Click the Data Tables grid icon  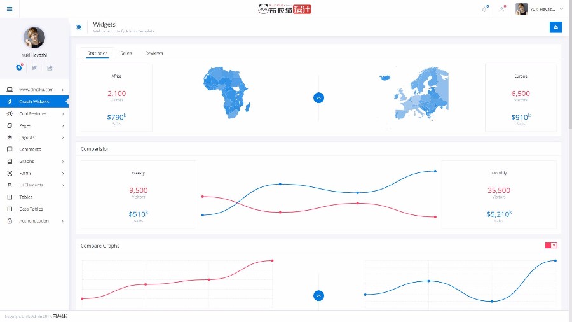point(10,209)
